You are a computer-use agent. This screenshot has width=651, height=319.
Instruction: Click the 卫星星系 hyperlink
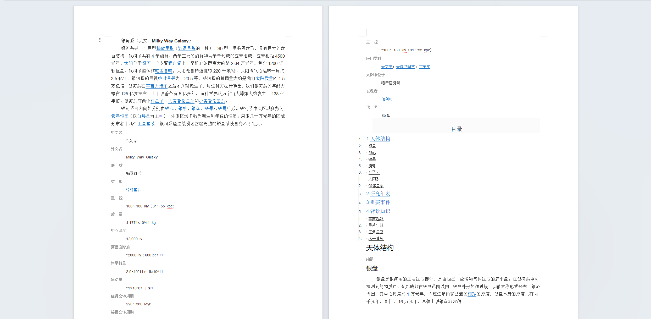[x=146, y=124]
